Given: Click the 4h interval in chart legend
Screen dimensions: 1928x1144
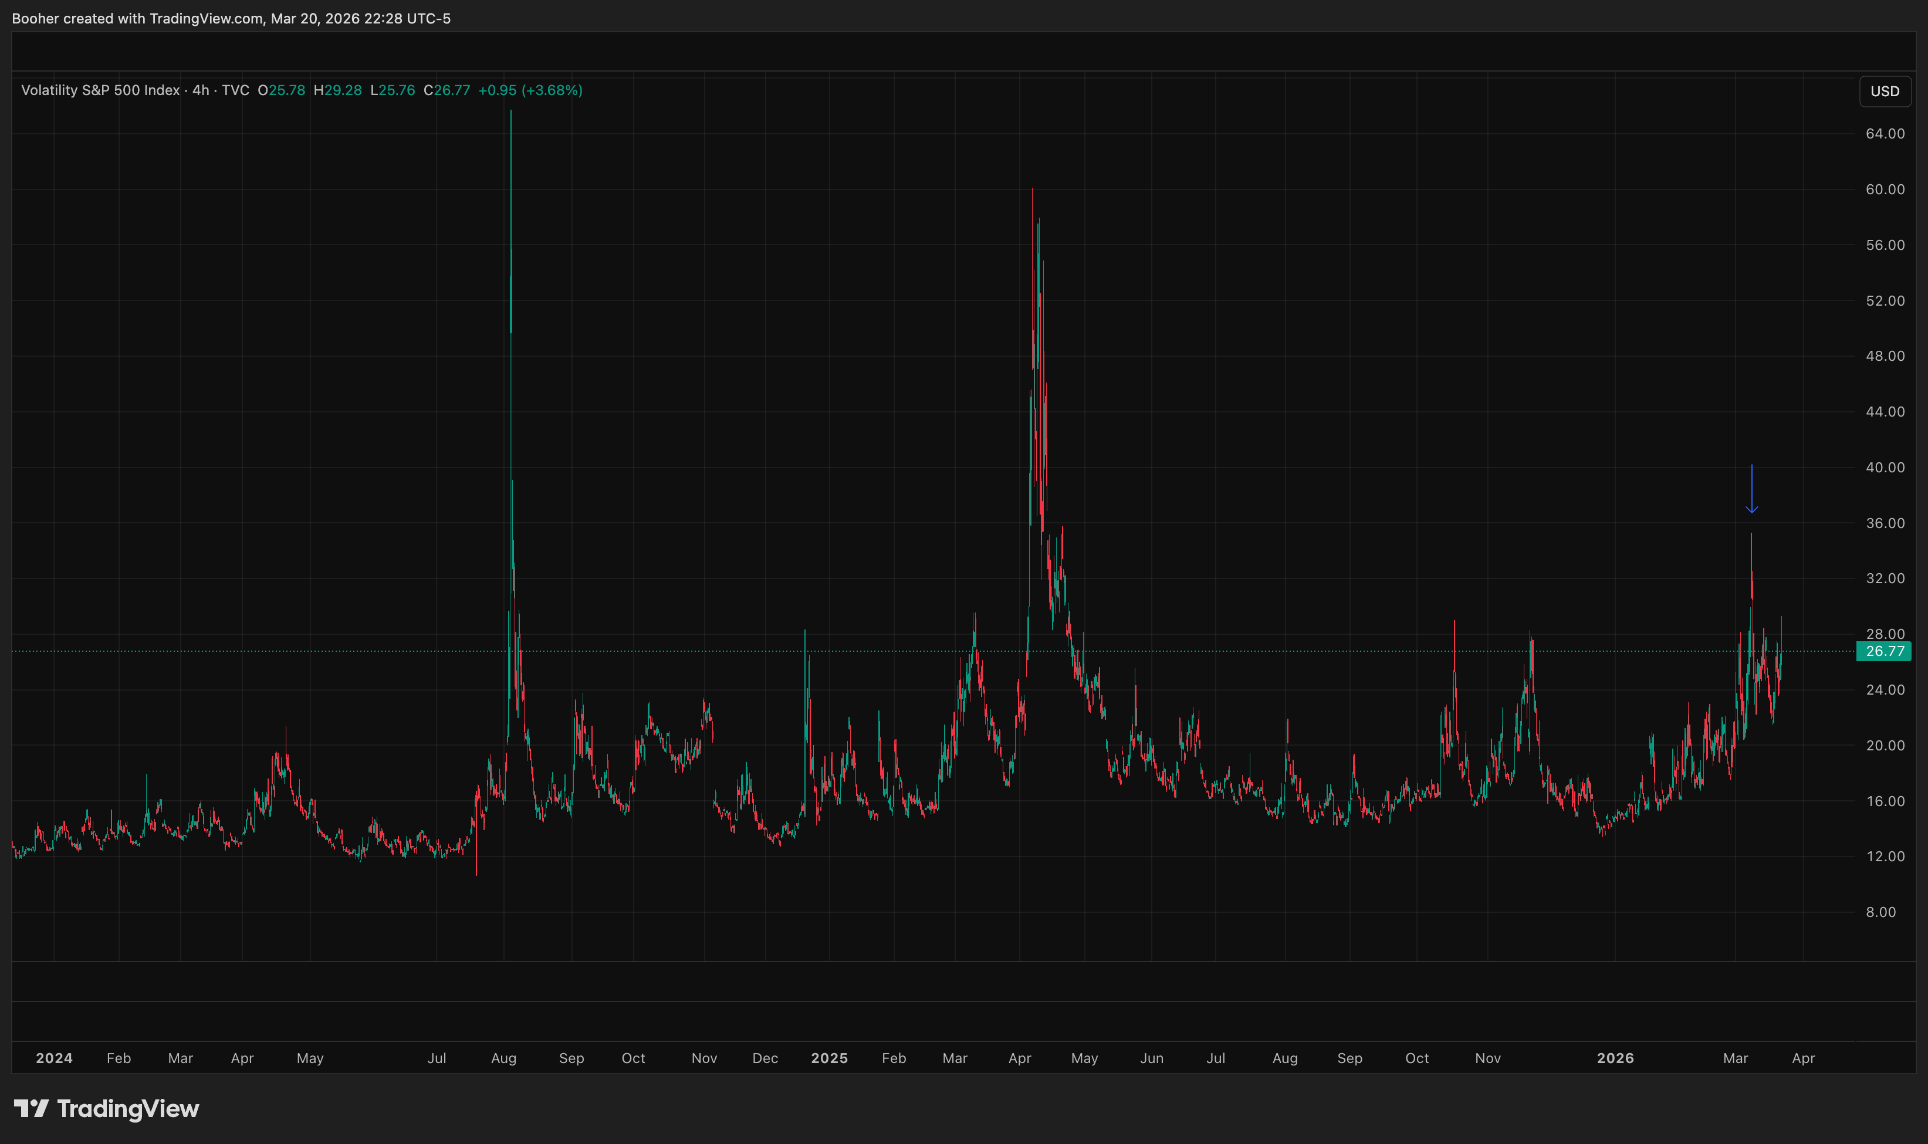Looking at the screenshot, I should pos(201,90).
